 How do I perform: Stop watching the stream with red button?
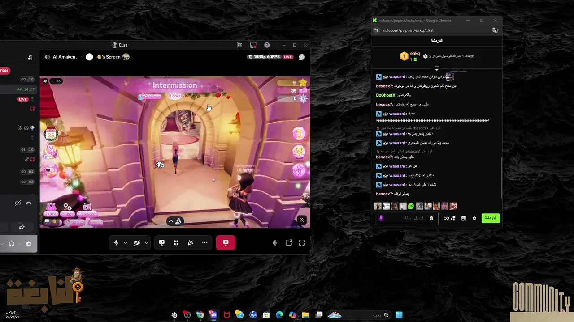click(x=226, y=242)
